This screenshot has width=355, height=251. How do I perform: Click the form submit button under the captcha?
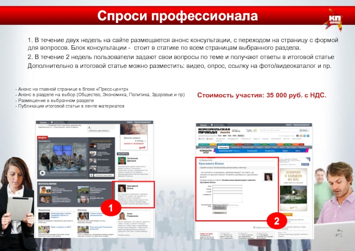219,213
